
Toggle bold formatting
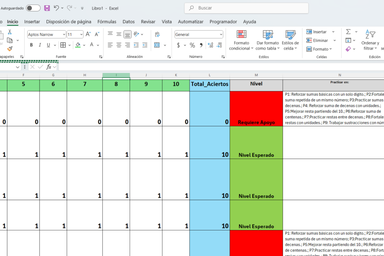coord(31,45)
